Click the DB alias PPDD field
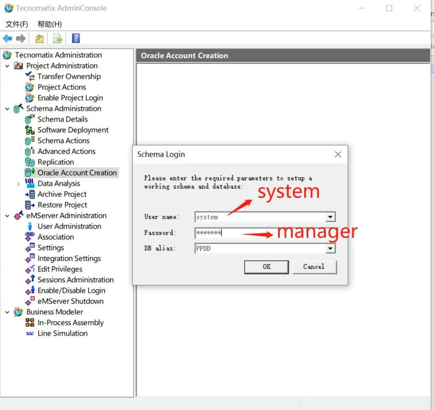Screen dimensions: 434x410 [261, 248]
